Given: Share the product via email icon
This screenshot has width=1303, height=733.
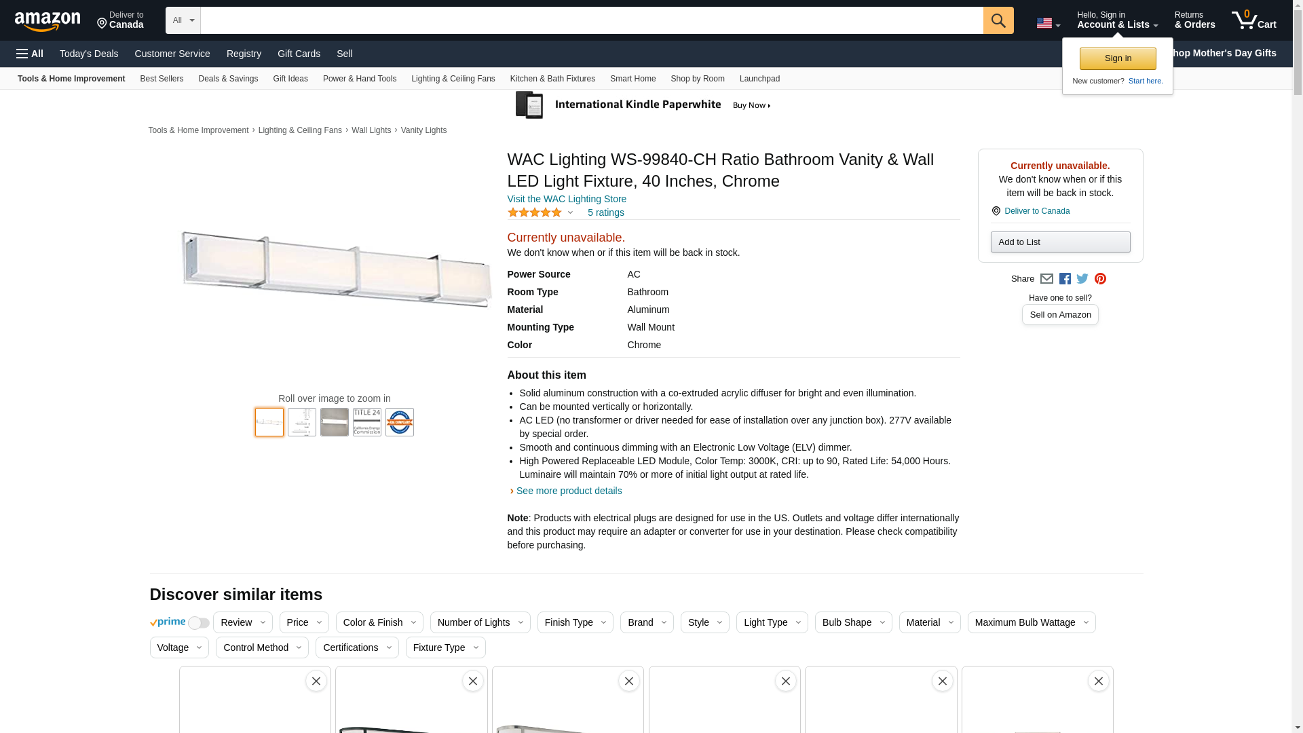Looking at the screenshot, I should click(1046, 279).
